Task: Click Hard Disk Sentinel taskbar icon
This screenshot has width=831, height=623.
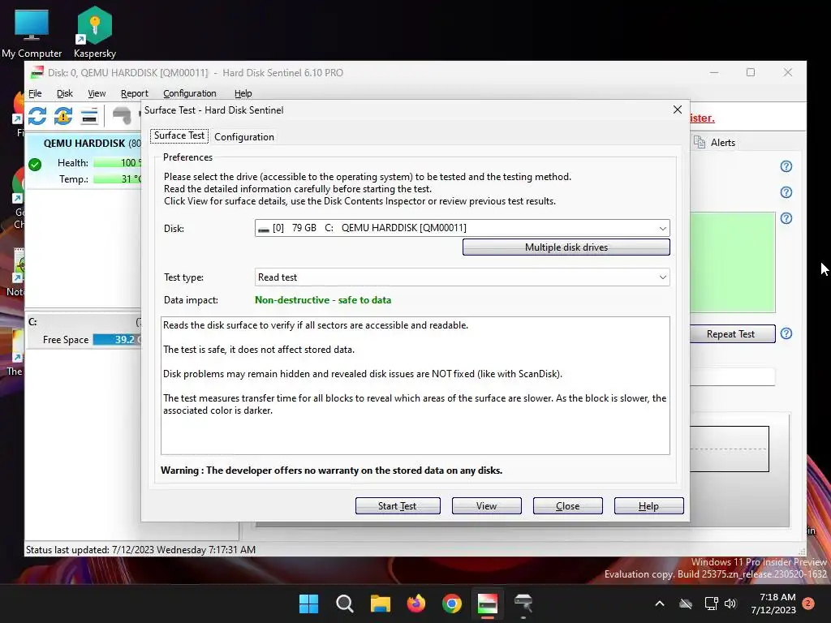Action: 488,604
